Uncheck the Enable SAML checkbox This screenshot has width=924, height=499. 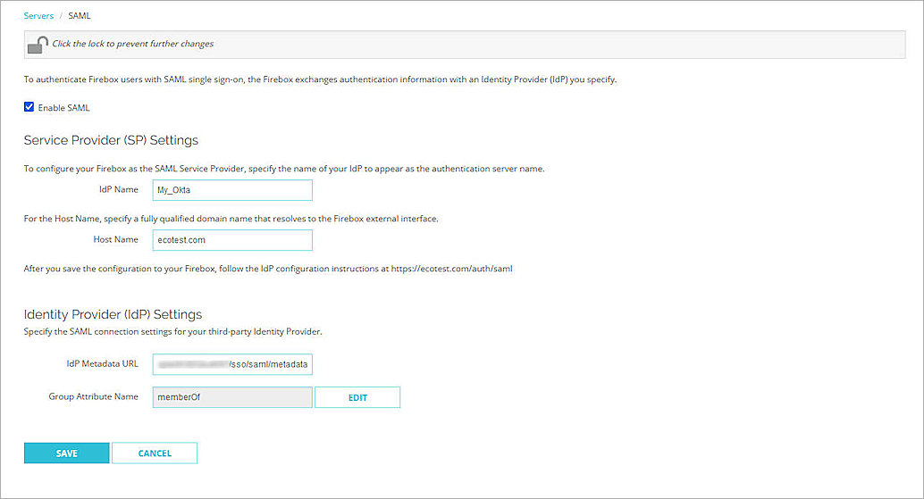pyautogui.click(x=29, y=107)
